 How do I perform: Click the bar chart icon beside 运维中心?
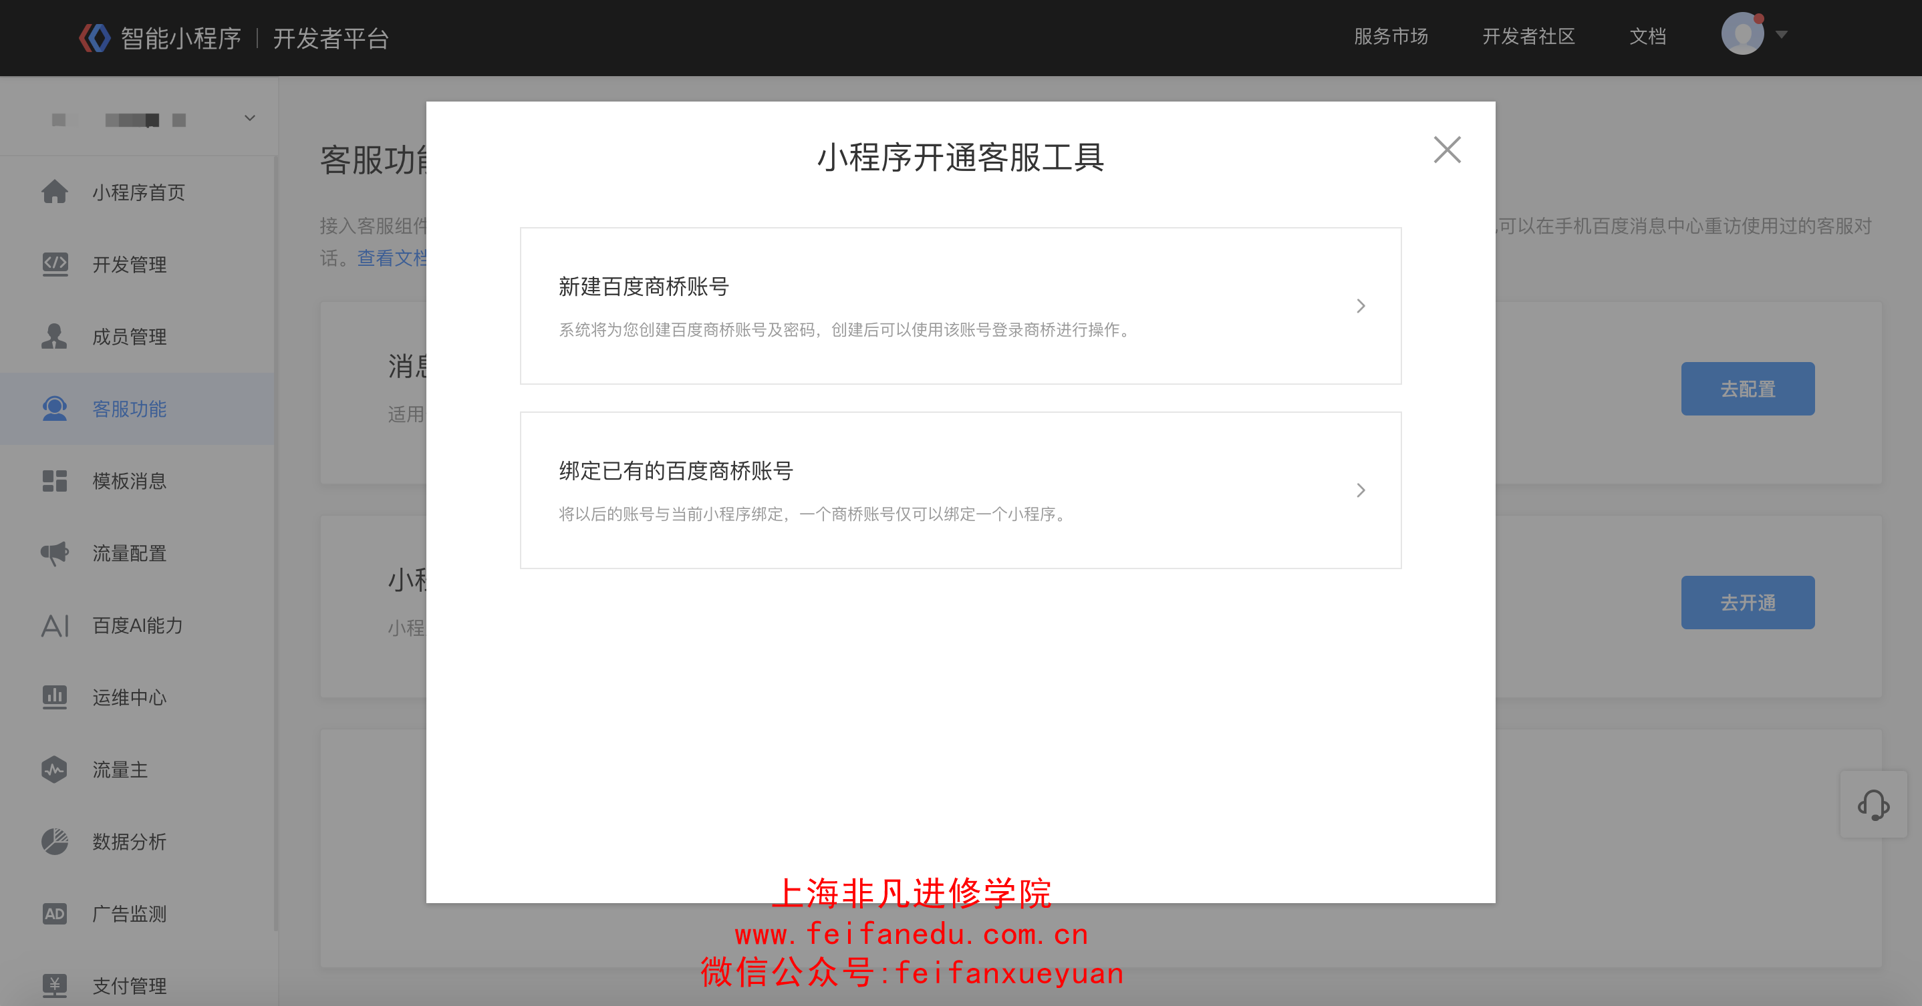click(x=55, y=697)
